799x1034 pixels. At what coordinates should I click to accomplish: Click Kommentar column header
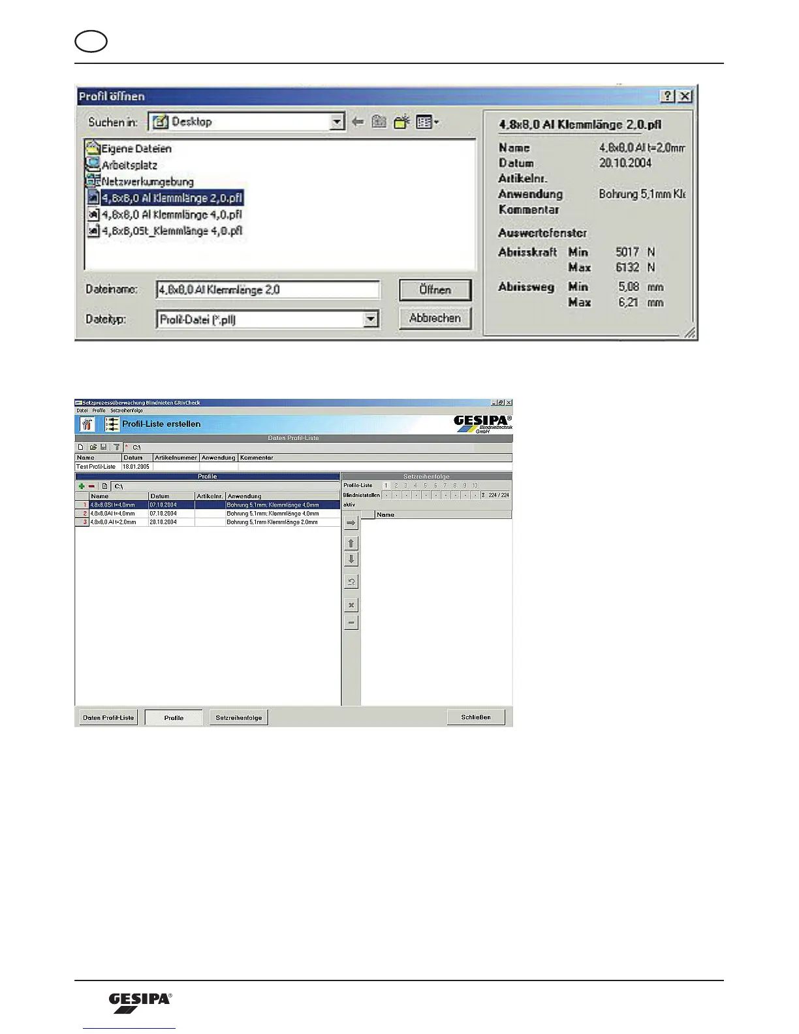(375, 458)
